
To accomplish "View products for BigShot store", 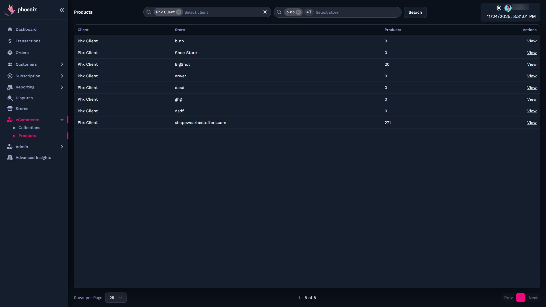I will (x=531, y=64).
